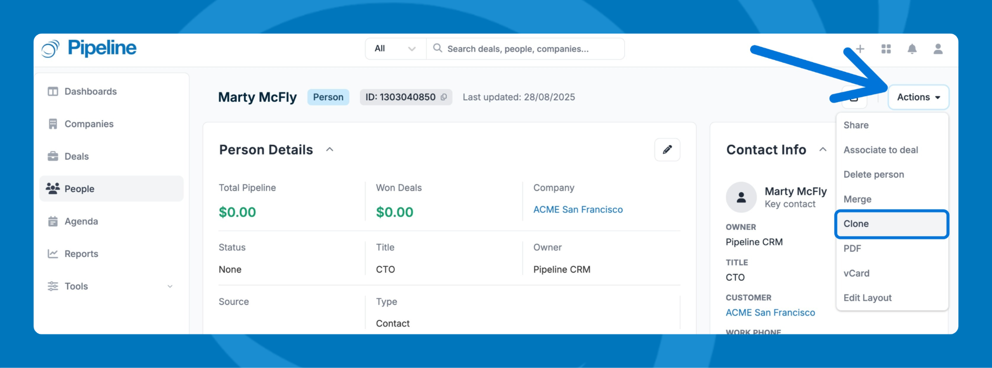992x368 pixels.
Task: Click the Dashboards sidebar icon
Action: 53,91
